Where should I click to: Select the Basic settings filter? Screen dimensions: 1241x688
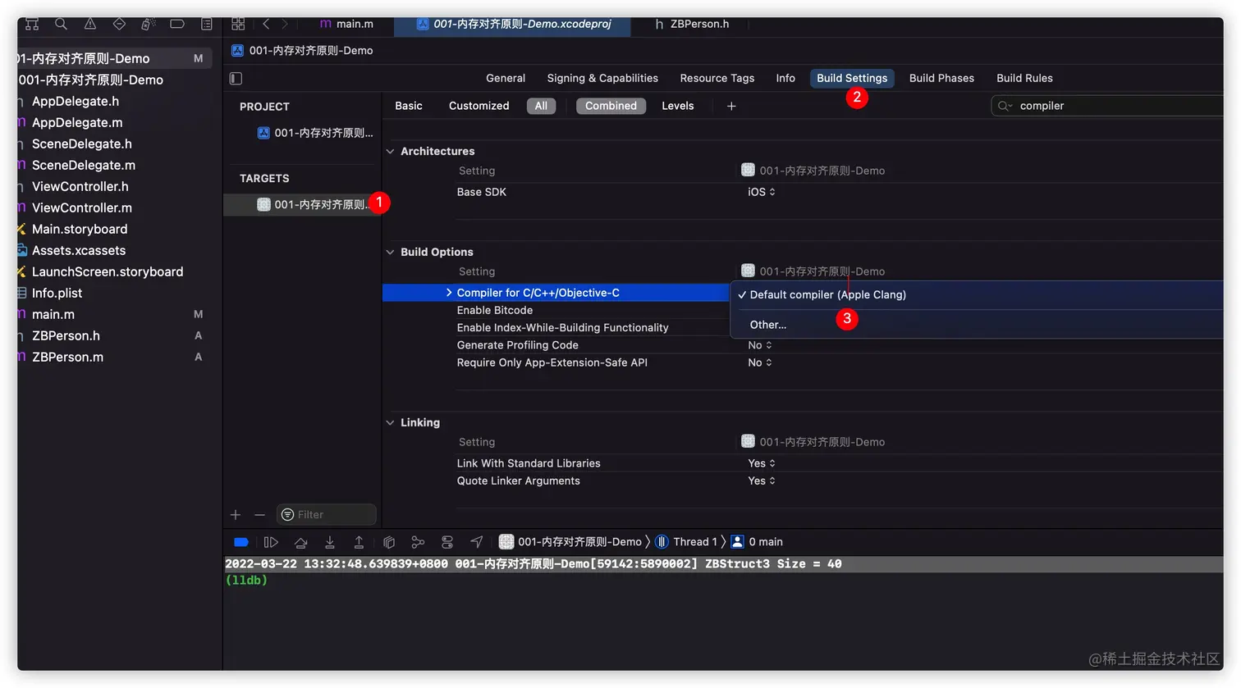409,106
